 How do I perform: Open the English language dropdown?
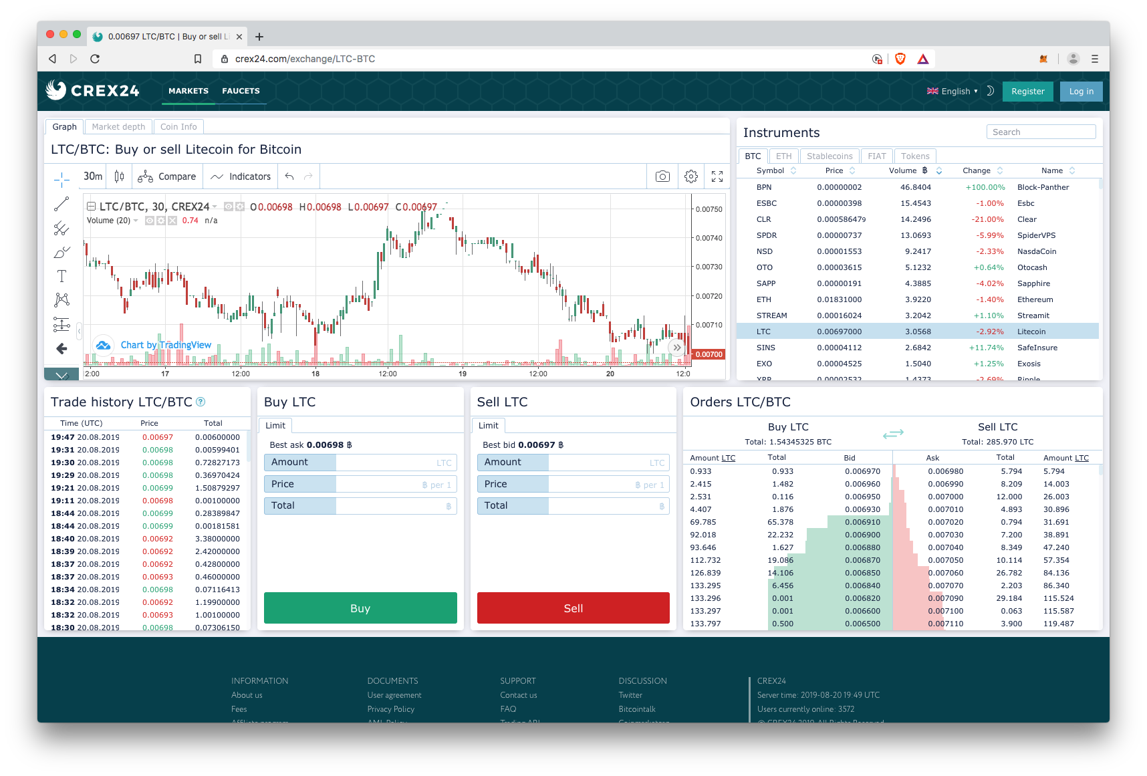(952, 91)
